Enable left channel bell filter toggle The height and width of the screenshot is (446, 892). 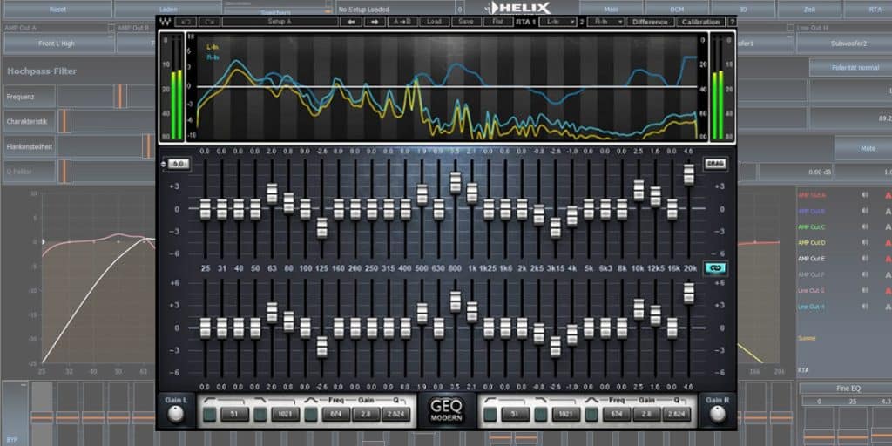tap(311, 414)
